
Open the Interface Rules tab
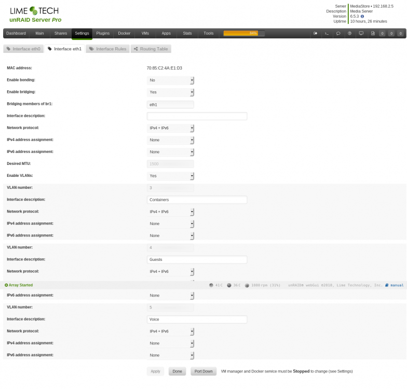click(x=108, y=49)
